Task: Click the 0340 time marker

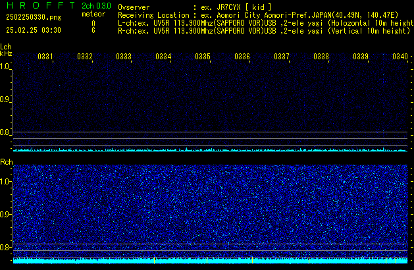Action: (400, 57)
